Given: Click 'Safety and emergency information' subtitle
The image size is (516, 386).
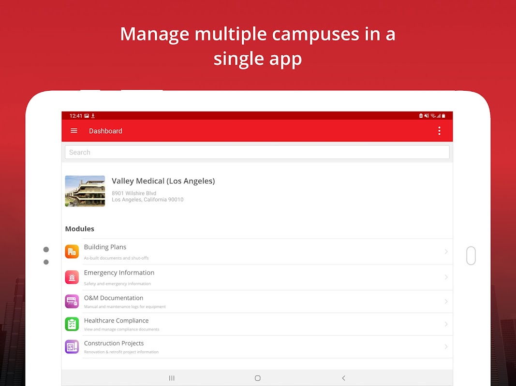Looking at the screenshot, I should click(x=118, y=284).
